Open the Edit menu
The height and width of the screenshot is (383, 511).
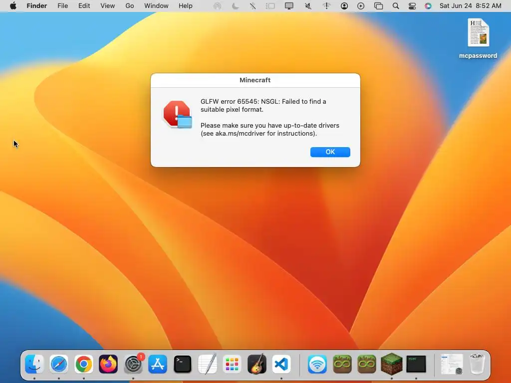(84, 6)
